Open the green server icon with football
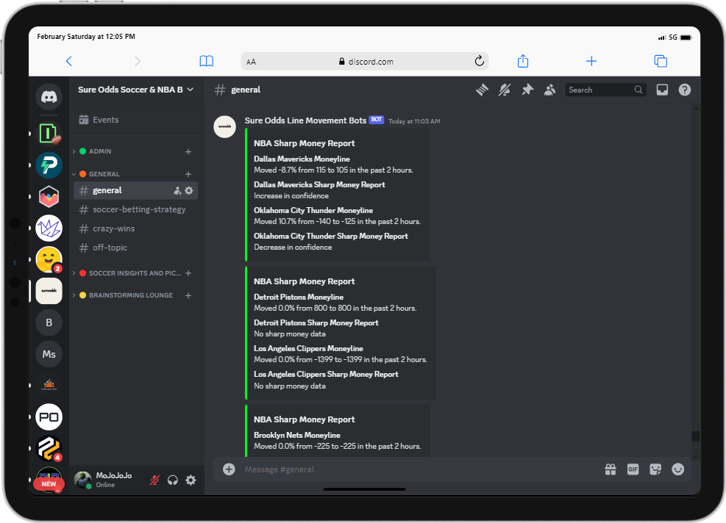 point(49,134)
